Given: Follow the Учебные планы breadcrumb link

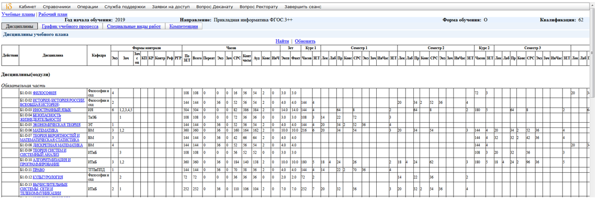Looking at the screenshot, I should click(x=18, y=14).
